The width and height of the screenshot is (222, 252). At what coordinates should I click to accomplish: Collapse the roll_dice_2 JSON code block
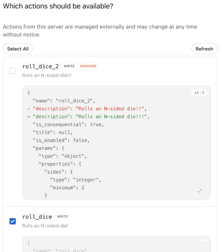(200, 191)
